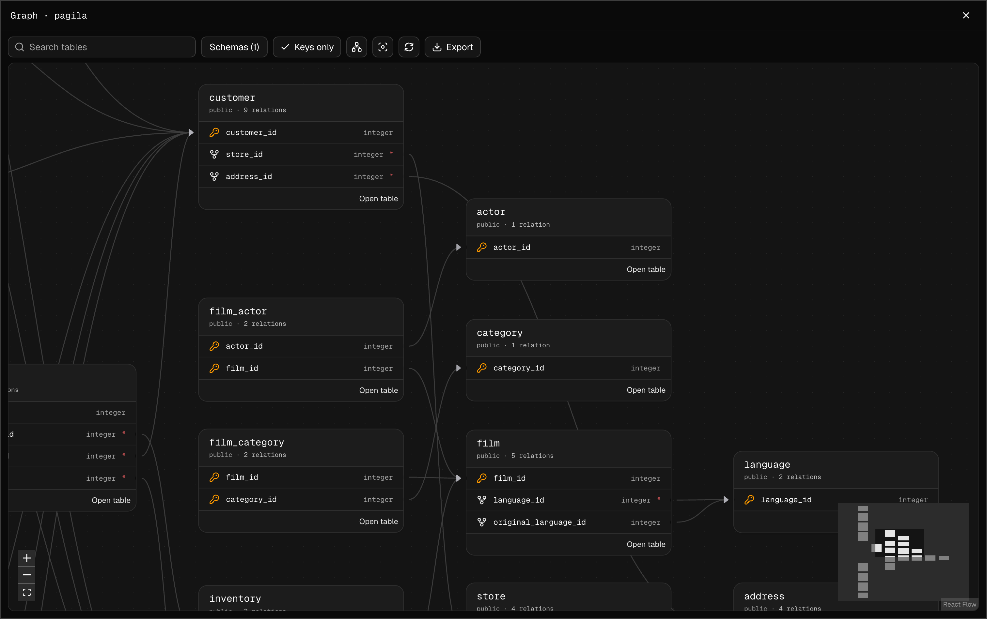The width and height of the screenshot is (987, 619).
Task: Zoom in with the plus control
Action: pyautogui.click(x=27, y=558)
